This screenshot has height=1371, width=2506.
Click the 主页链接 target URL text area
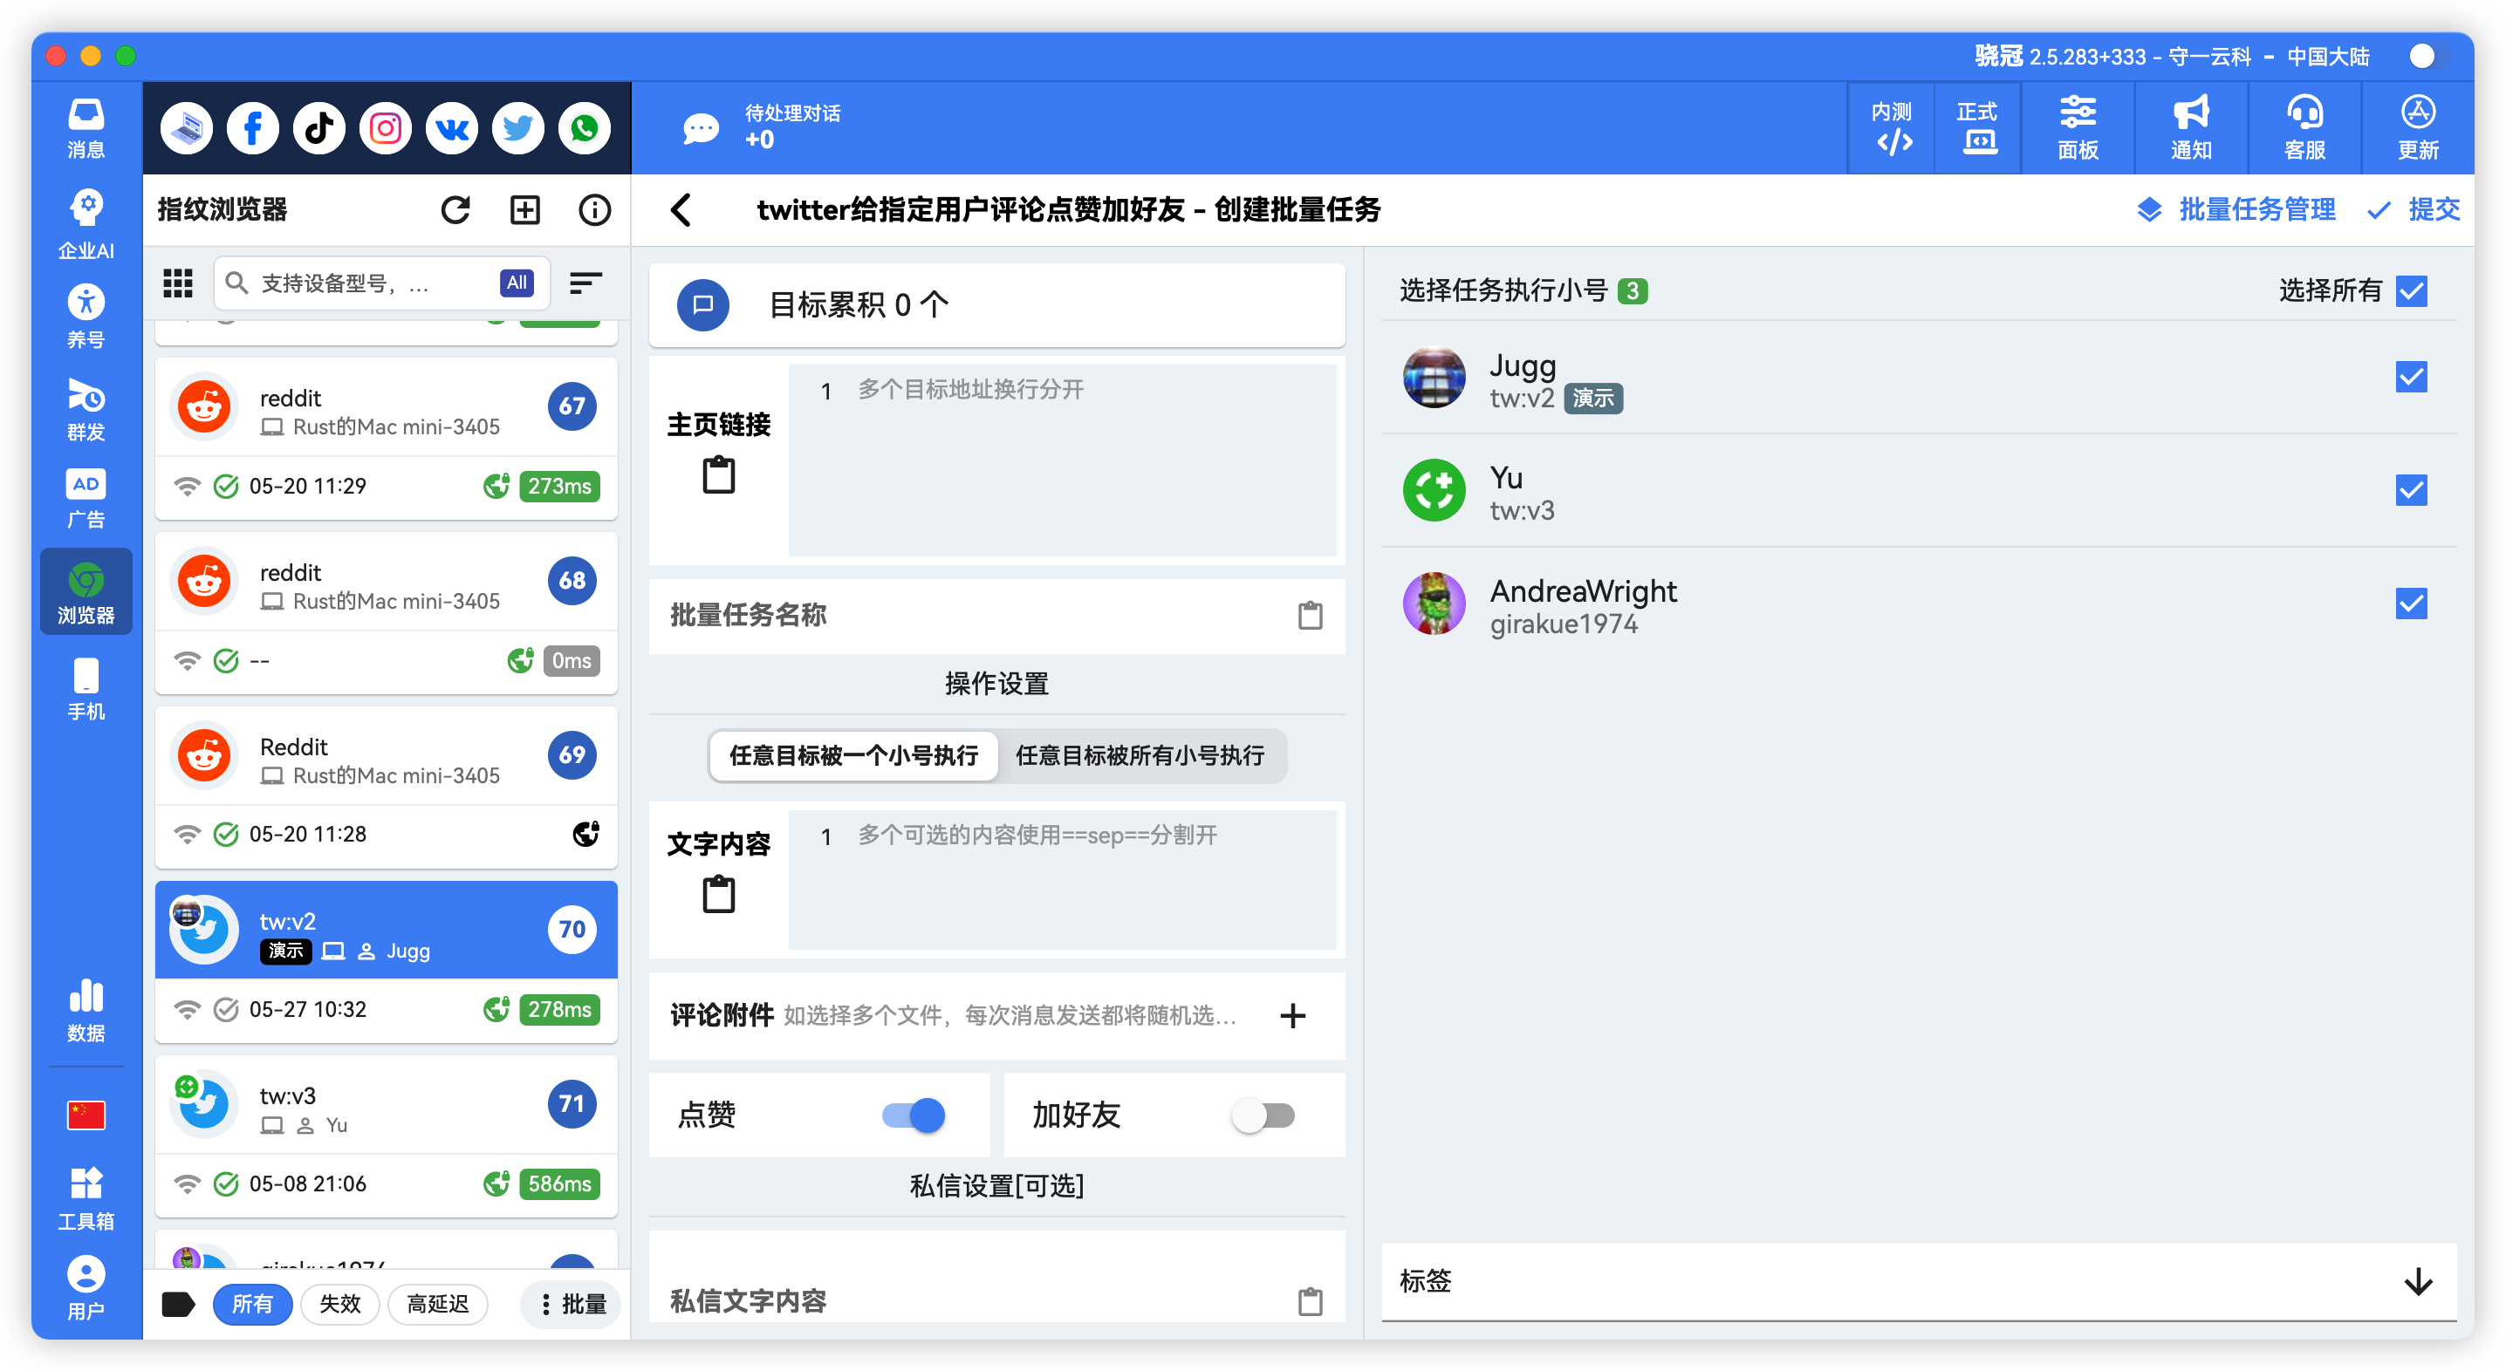(x=1061, y=459)
